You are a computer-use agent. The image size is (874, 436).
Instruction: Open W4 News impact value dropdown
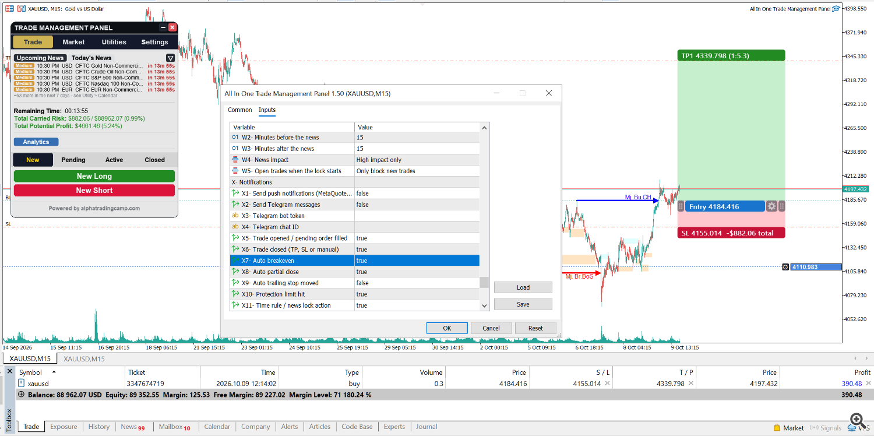(x=417, y=160)
